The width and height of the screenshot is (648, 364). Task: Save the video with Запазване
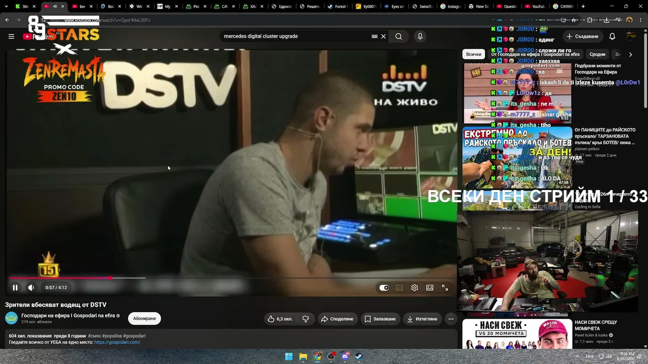380,319
